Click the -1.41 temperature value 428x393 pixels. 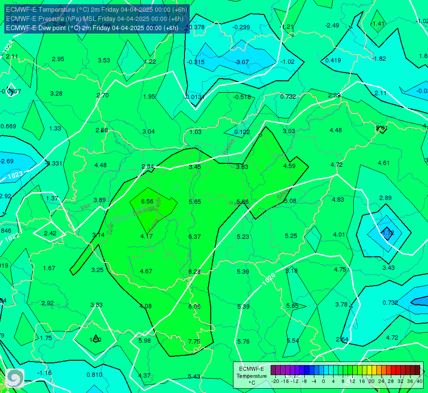(378, 24)
